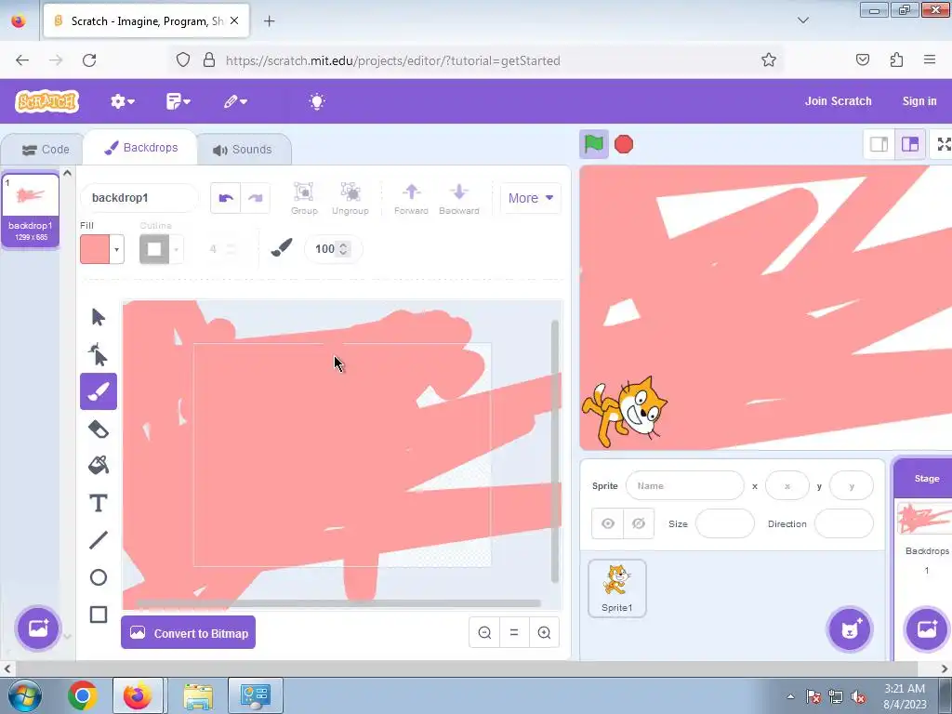Click the sprite Name field

tap(685, 485)
